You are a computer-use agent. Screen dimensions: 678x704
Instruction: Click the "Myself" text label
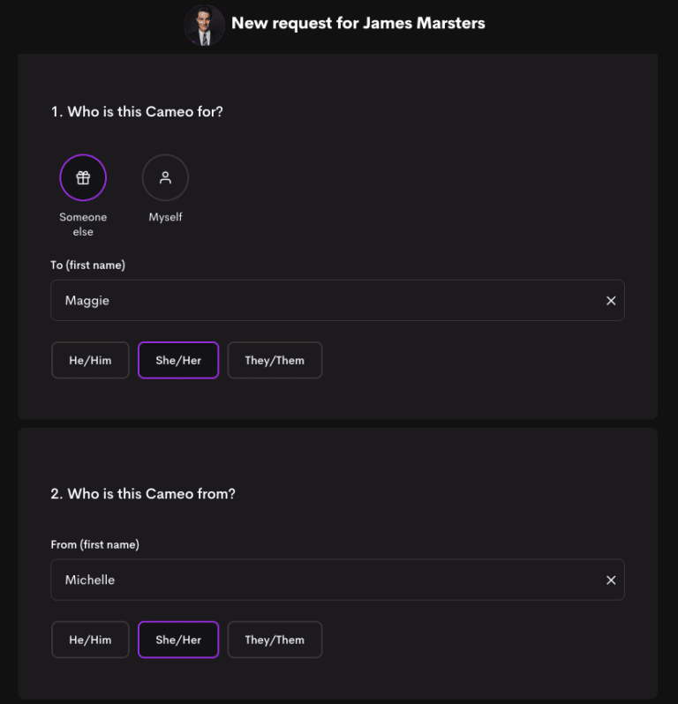point(165,217)
